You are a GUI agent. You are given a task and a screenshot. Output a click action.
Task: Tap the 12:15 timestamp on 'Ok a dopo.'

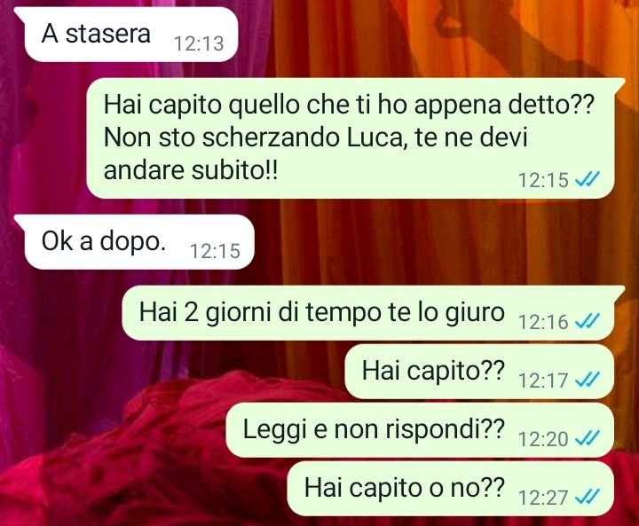(215, 251)
